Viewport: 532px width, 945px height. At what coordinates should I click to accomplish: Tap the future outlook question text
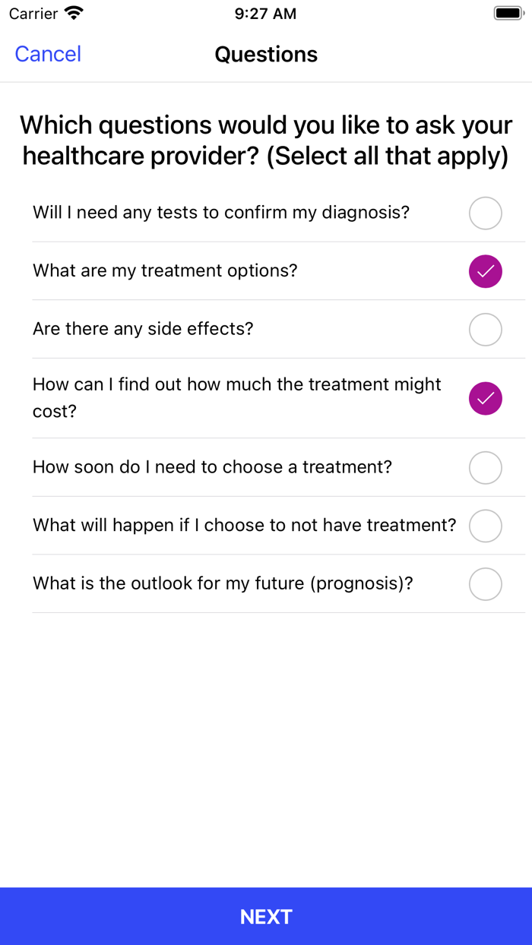(222, 584)
